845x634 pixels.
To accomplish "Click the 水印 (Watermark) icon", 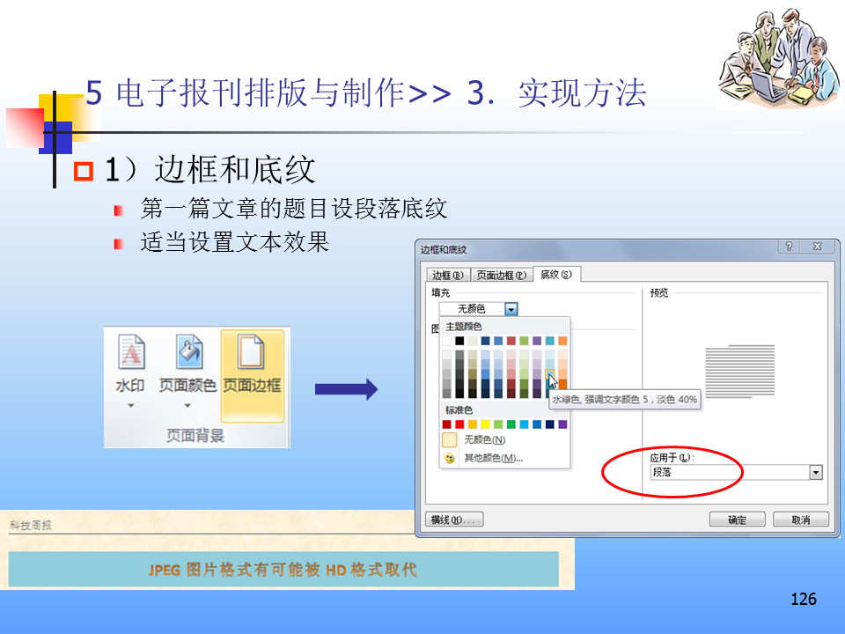I will [131, 352].
